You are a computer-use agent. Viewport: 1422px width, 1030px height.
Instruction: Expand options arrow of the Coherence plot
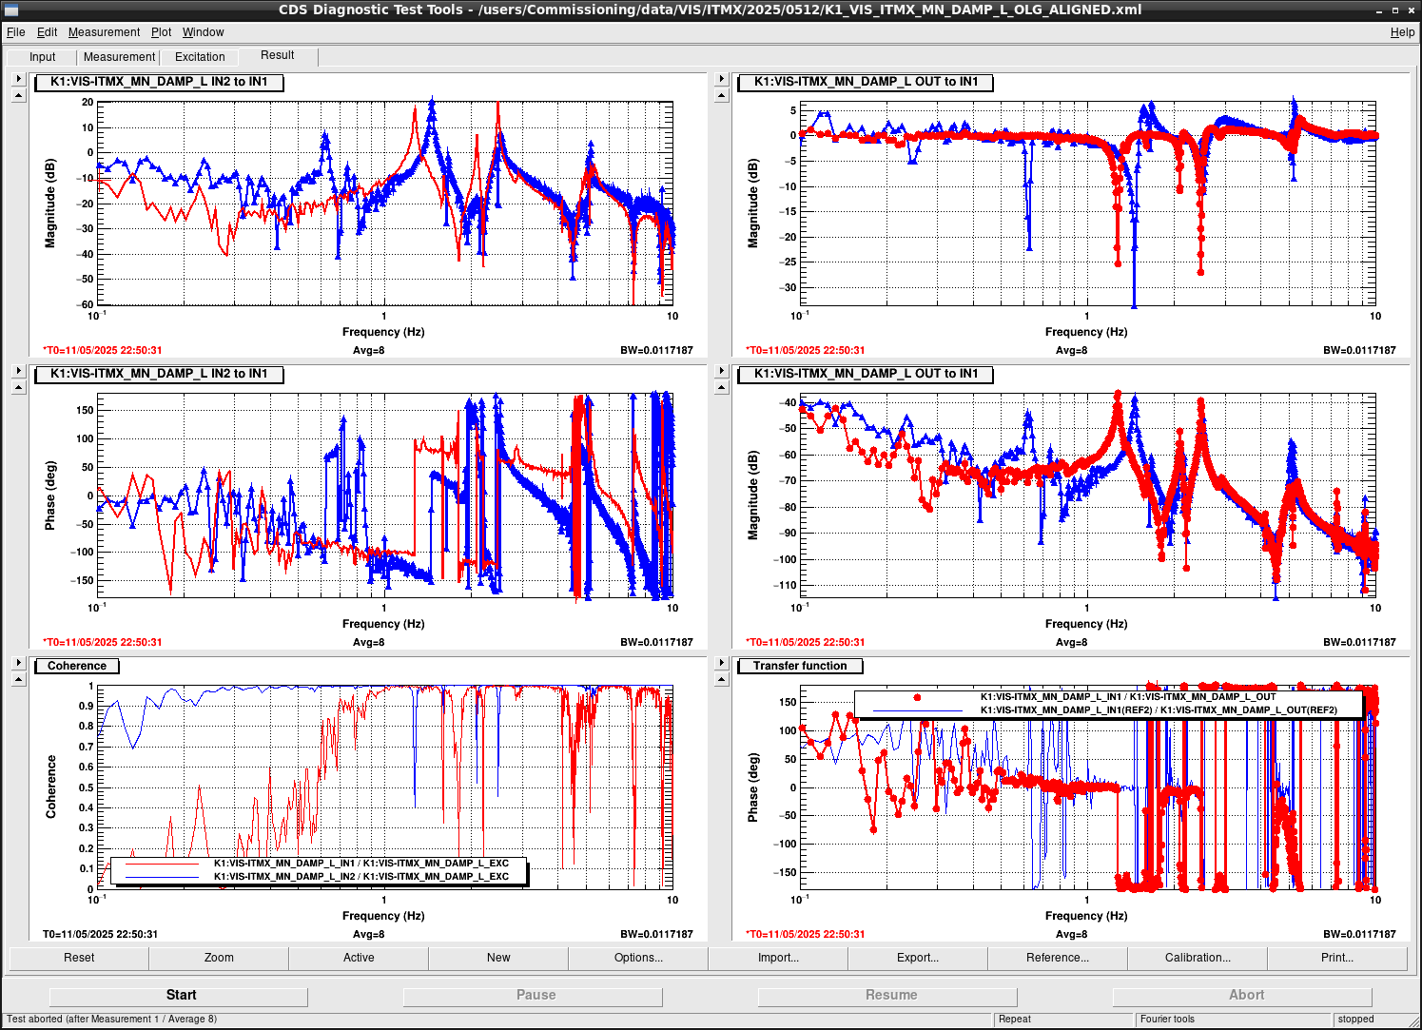pos(18,663)
